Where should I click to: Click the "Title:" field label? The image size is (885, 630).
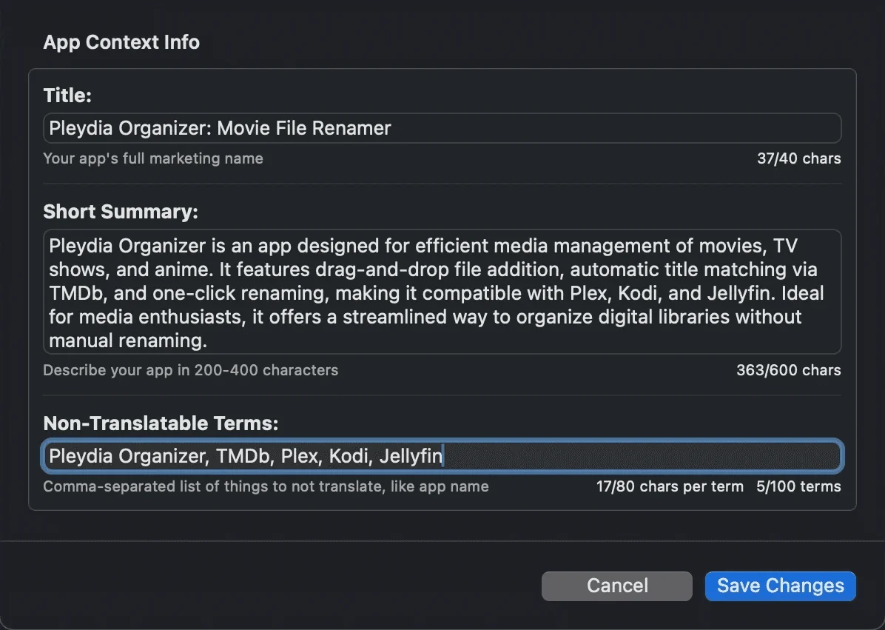[x=67, y=95]
